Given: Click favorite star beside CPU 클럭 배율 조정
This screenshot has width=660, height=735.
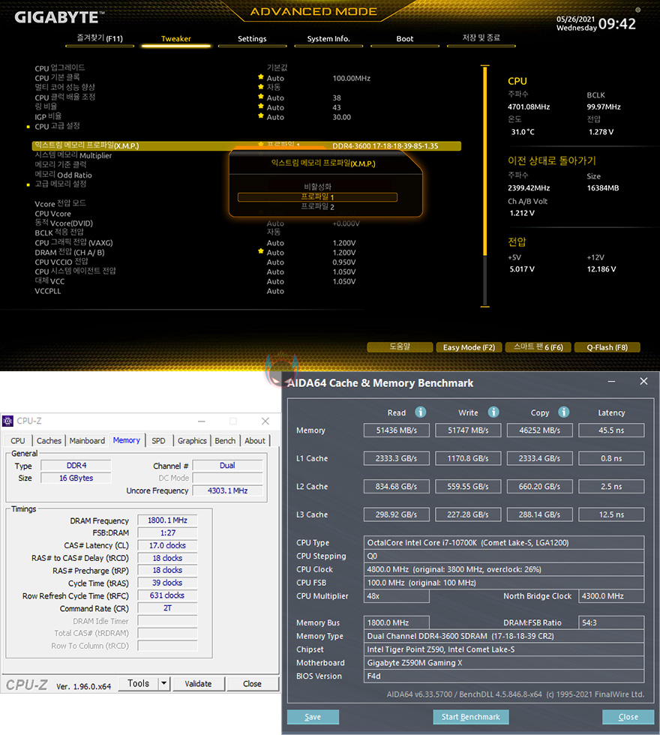Looking at the screenshot, I should point(261,97).
